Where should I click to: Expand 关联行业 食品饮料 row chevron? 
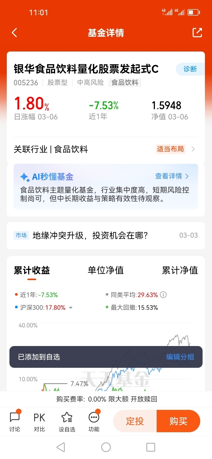coord(193,149)
